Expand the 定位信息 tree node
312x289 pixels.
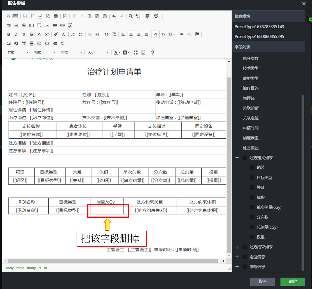(x=237, y=257)
